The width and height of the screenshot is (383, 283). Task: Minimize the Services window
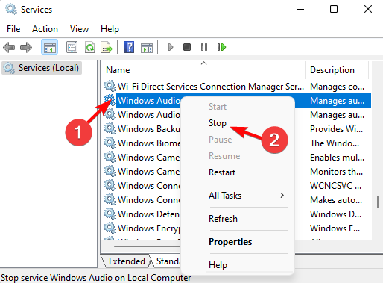tap(300, 10)
